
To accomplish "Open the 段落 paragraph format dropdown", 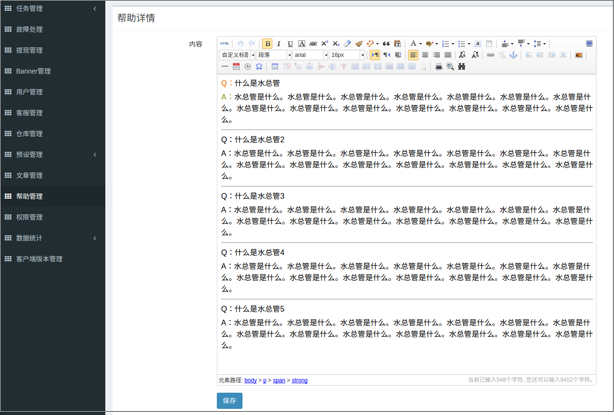I will click(274, 55).
